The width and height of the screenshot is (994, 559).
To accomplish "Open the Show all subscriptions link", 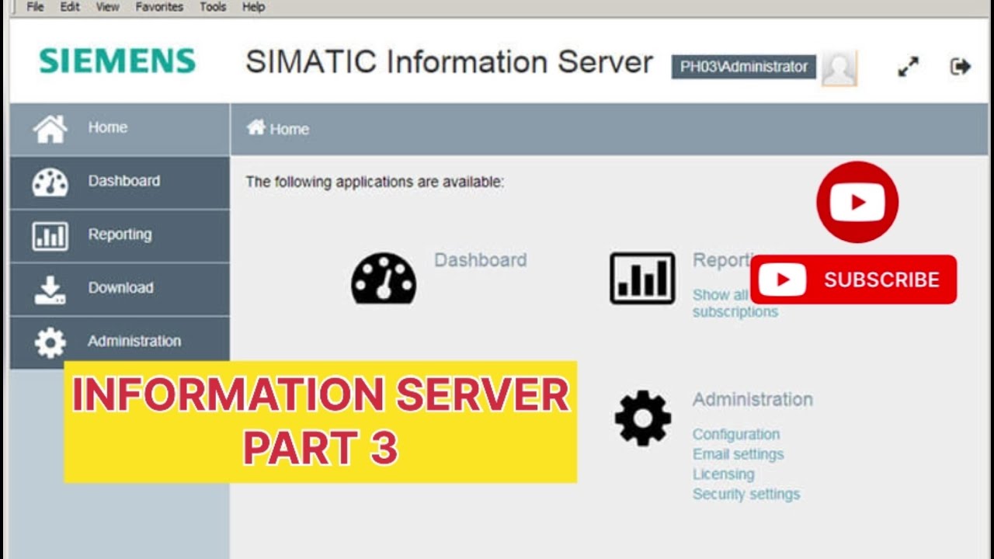I will tap(735, 304).
